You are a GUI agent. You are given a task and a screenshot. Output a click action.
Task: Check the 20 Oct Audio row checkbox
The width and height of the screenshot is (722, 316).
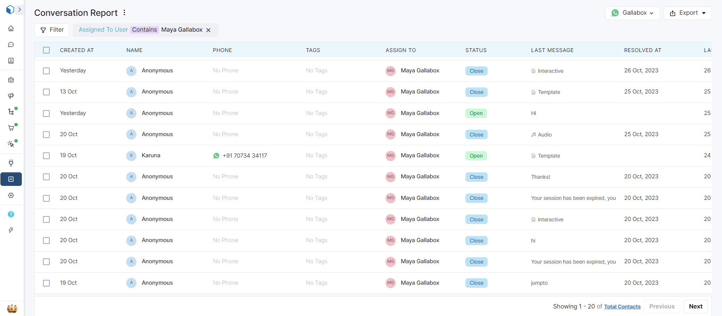click(x=46, y=135)
